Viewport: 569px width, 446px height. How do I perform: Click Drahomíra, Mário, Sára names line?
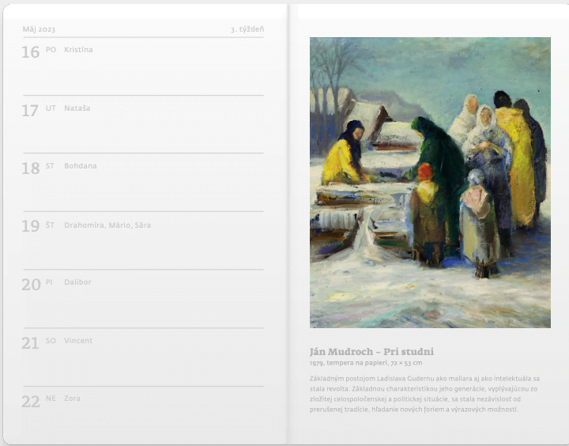click(107, 225)
